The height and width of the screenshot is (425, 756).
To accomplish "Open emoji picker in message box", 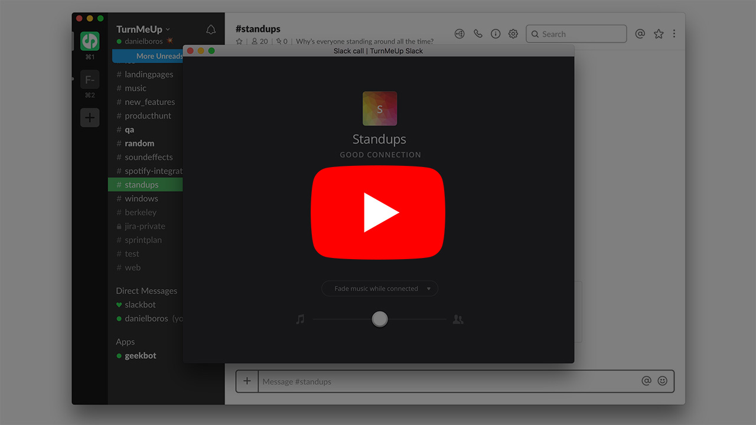I will point(663,381).
